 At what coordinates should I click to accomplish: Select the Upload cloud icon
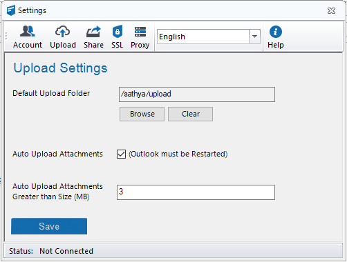coord(62,32)
